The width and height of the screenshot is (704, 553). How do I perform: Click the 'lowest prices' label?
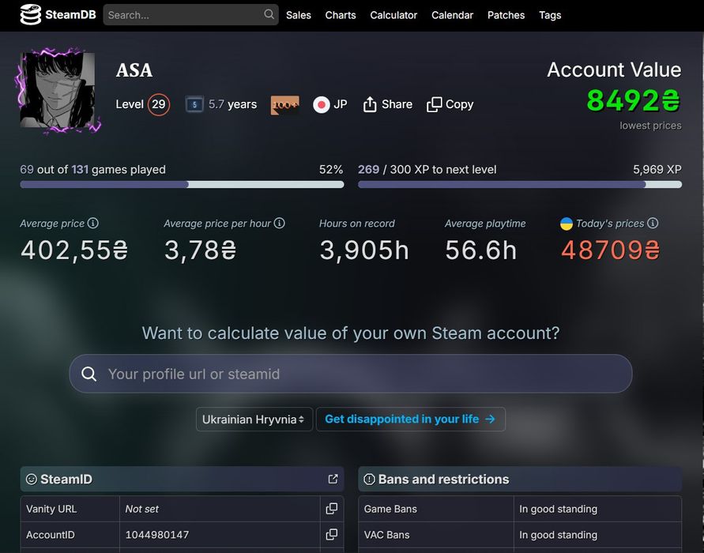(650, 126)
